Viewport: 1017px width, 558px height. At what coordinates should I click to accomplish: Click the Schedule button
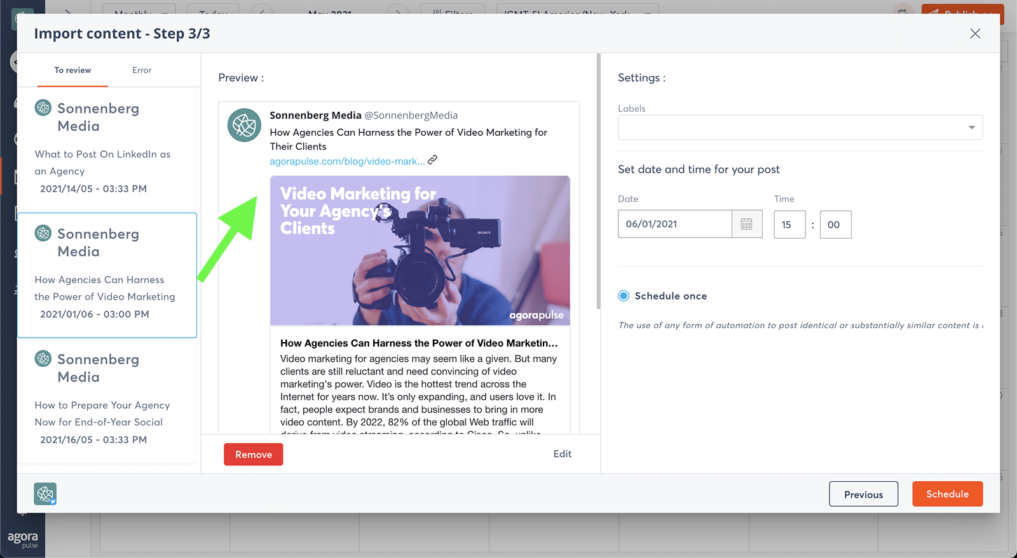pos(947,494)
